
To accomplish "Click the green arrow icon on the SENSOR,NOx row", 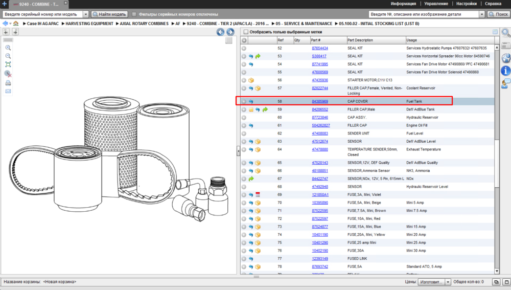I will (251, 179).
